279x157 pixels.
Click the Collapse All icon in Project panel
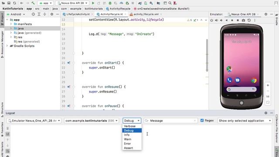pos(44,14)
